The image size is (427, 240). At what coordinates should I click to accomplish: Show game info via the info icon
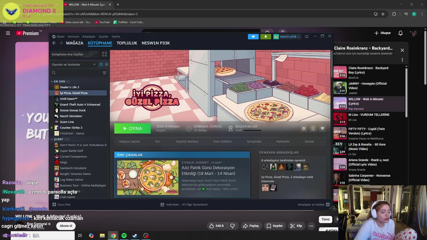click(x=313, y=128)
